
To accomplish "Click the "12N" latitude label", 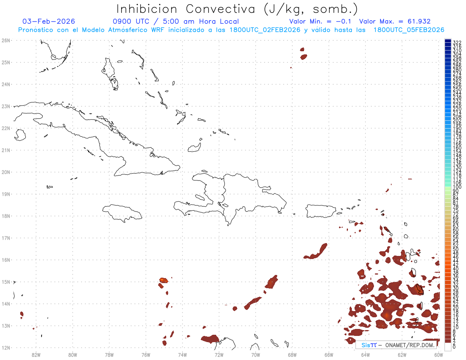I will tap(6, 348).
